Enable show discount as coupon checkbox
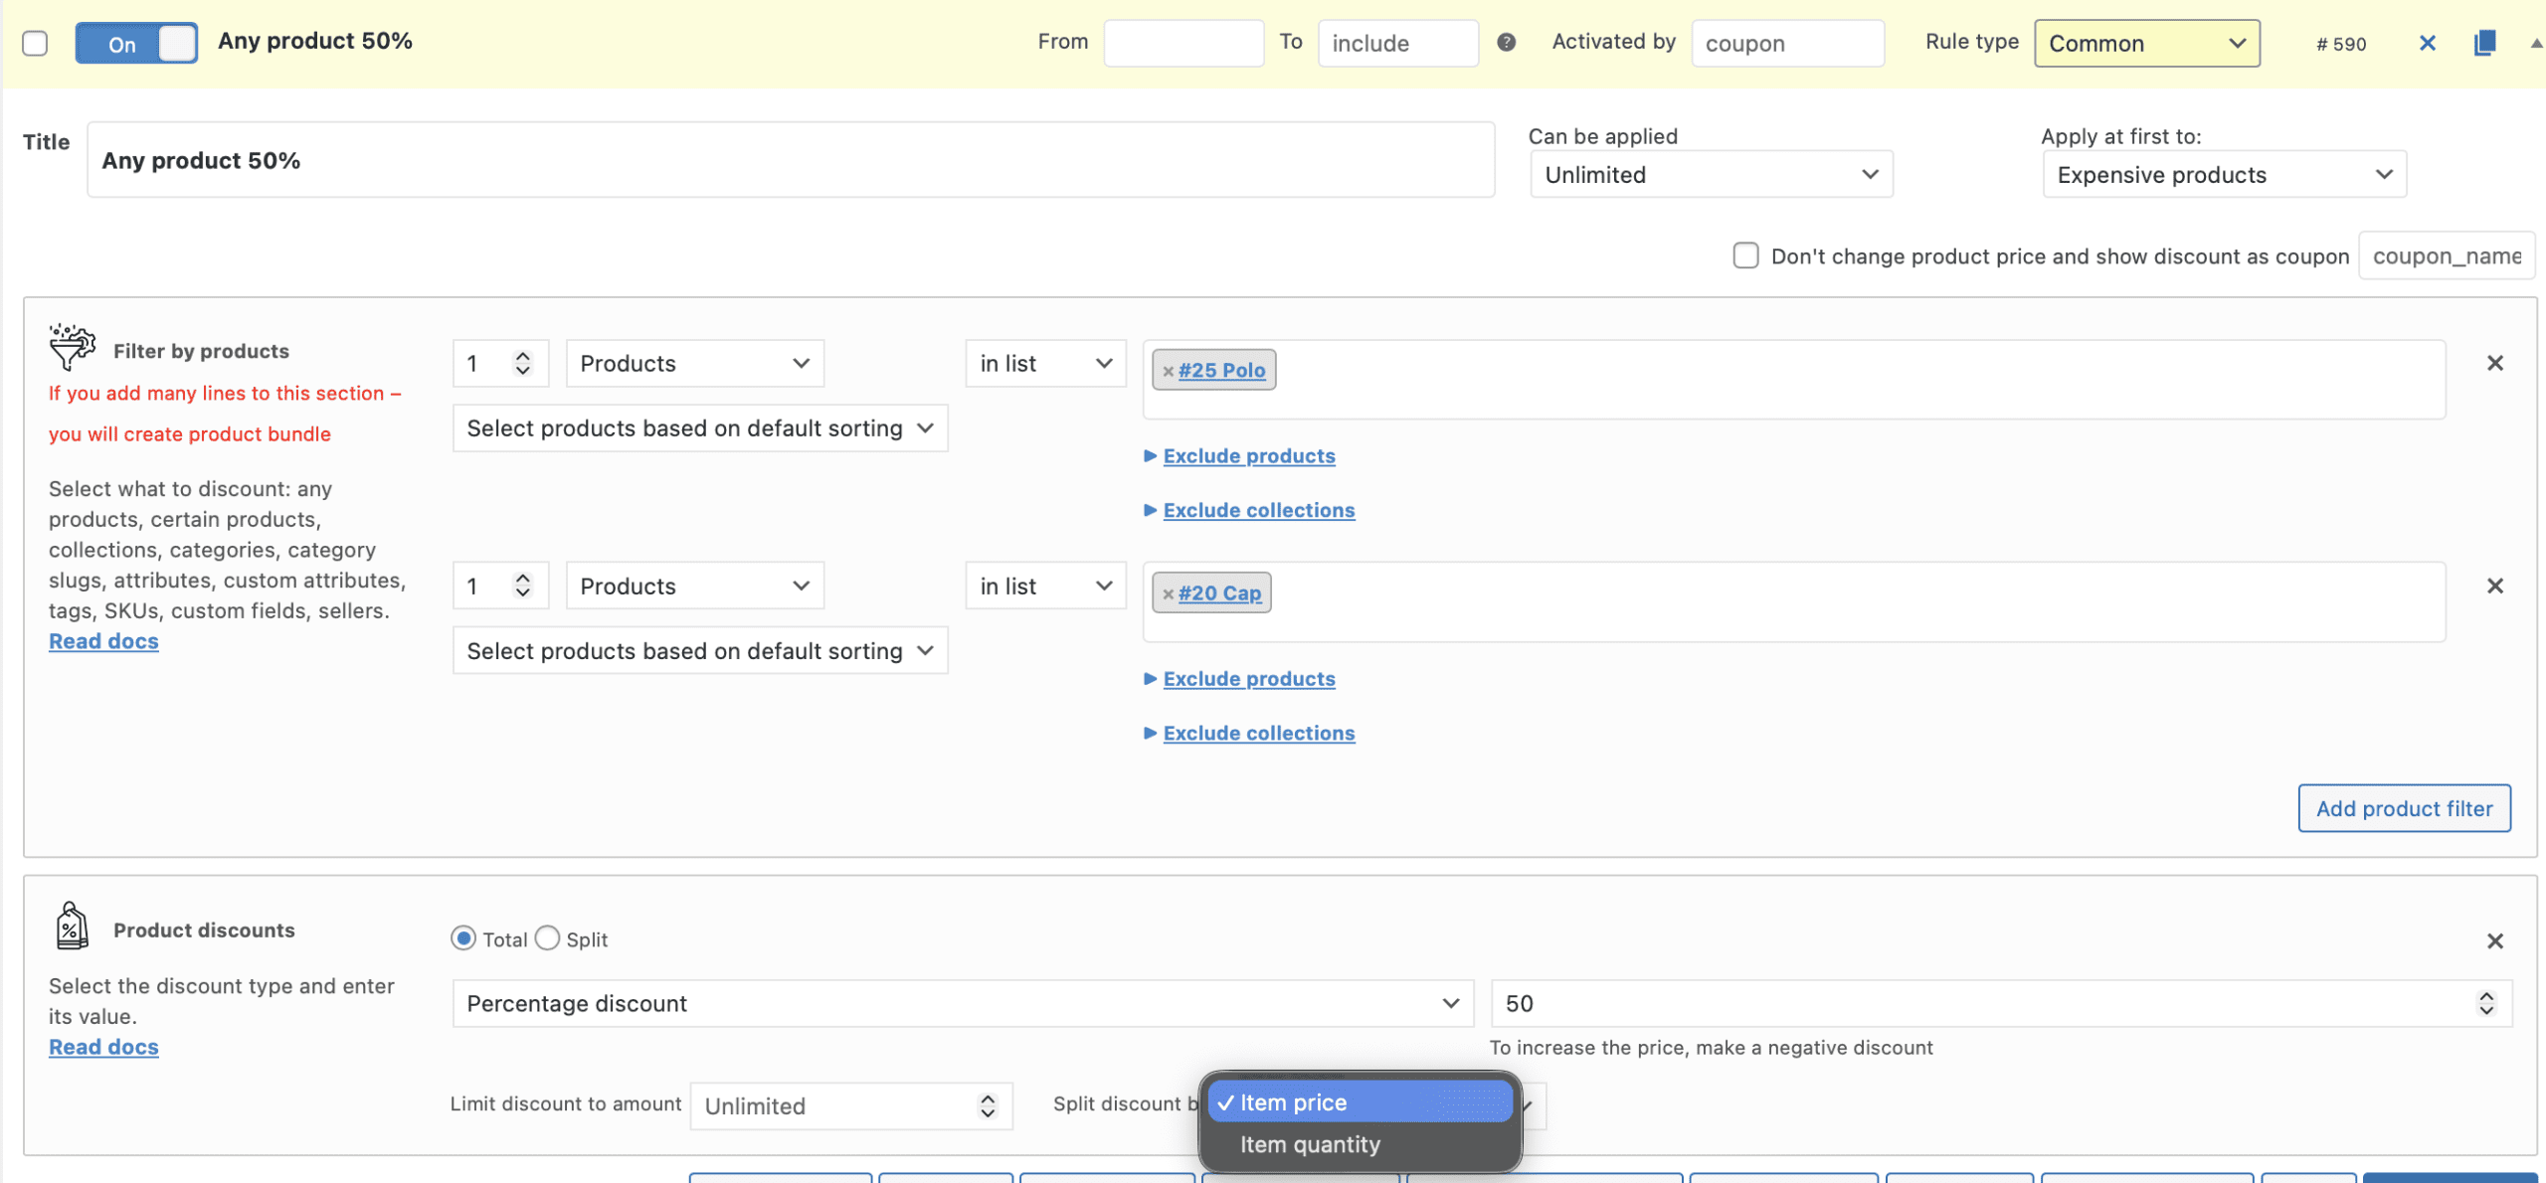 click(1745, 255)
